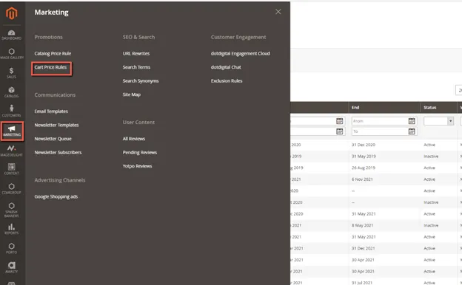This screenshot has height=285, width=462.
Task: Open Newsletter Templates
Action: click(56, 126)
